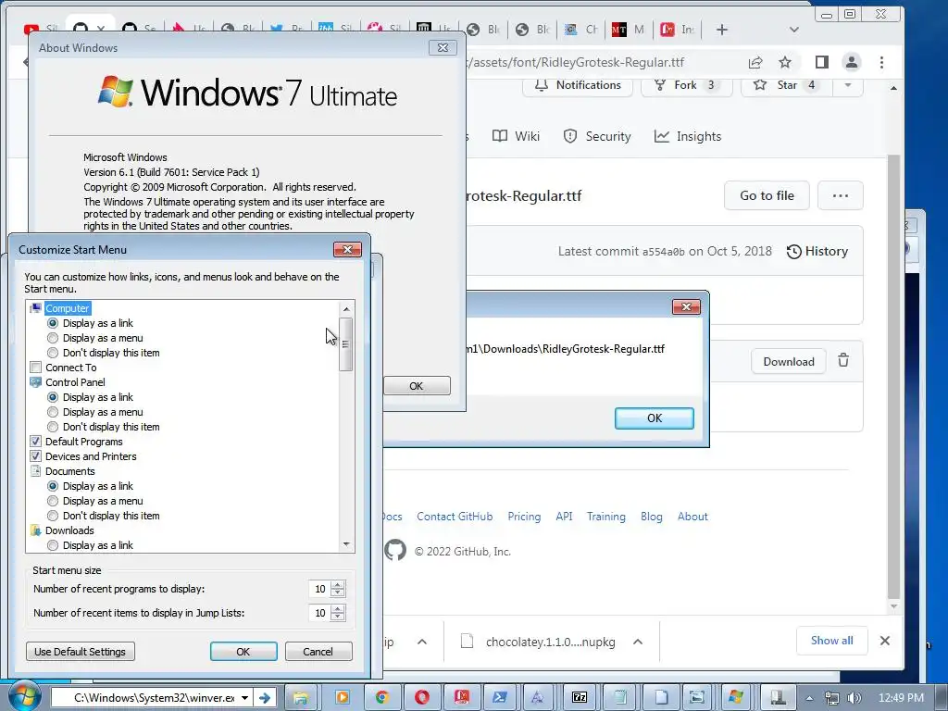Fork the repository
This screenshot has width=948, height=711.
[x=686, y=85]
